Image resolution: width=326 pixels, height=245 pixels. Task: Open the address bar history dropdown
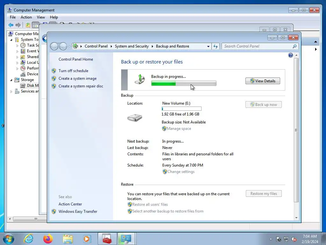tap(208, 47)
